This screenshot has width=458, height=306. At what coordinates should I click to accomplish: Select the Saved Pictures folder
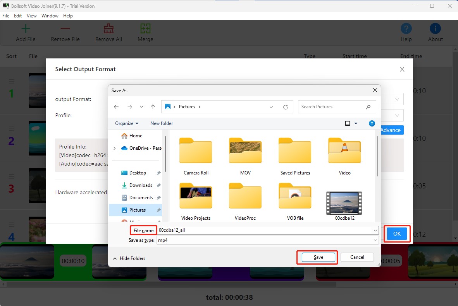[295, 156]
